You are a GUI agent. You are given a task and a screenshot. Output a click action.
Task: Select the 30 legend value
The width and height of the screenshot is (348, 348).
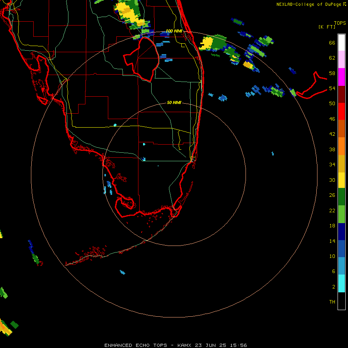point(332,180)
